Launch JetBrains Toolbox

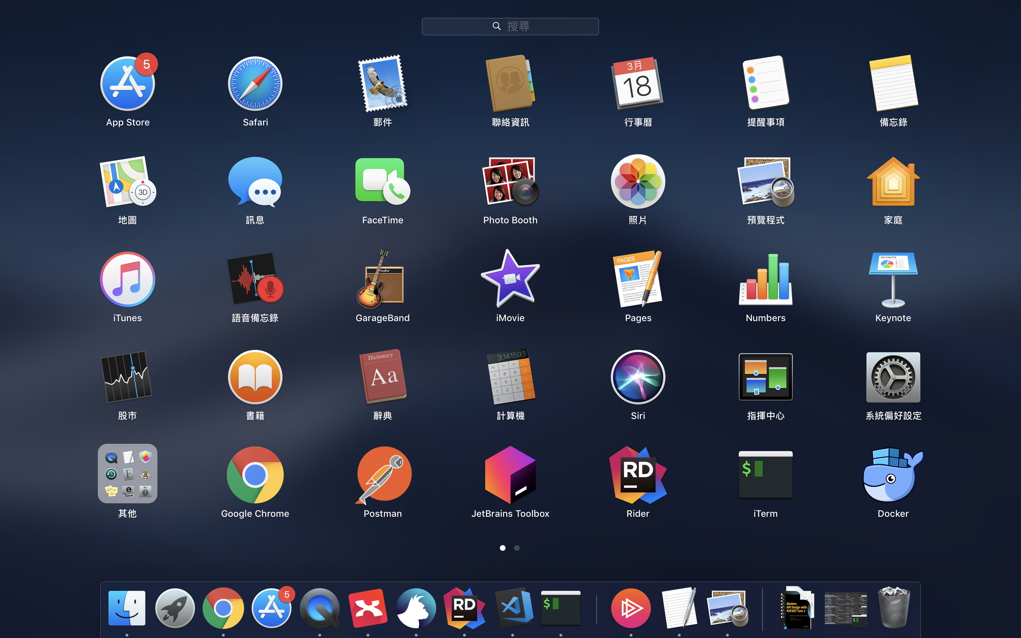(510, 475)
